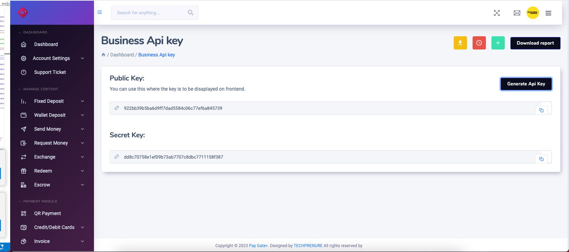The image size is (569, 252).
Task: Open the right-side hamburger menu
Action: (x=548, y=13)
